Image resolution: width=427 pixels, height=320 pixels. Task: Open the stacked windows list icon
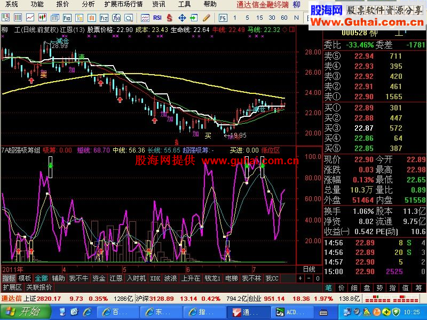point(55,18)
